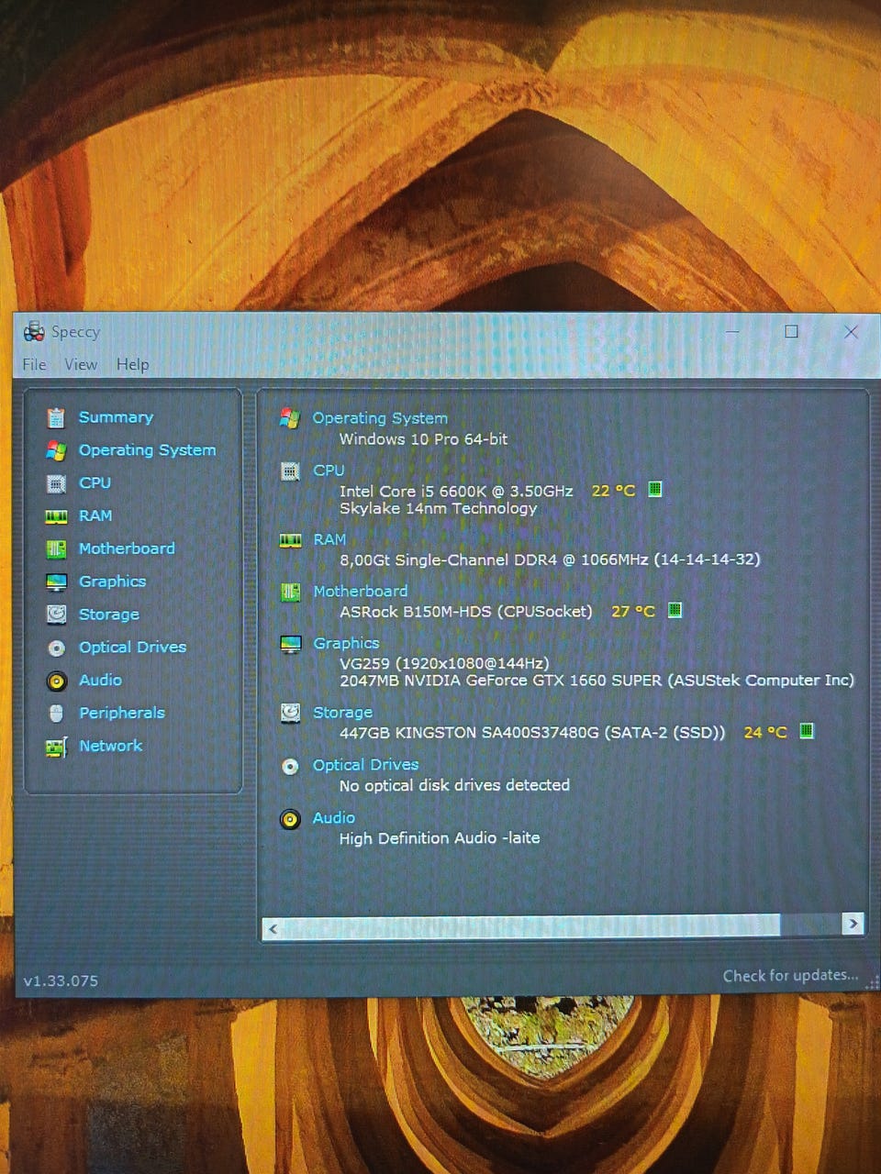Image resolution: width=881 pixels, height=1174 pixels.
Task: Click the Motherboard icon in sidebar
Action: [x=56, y=548]
